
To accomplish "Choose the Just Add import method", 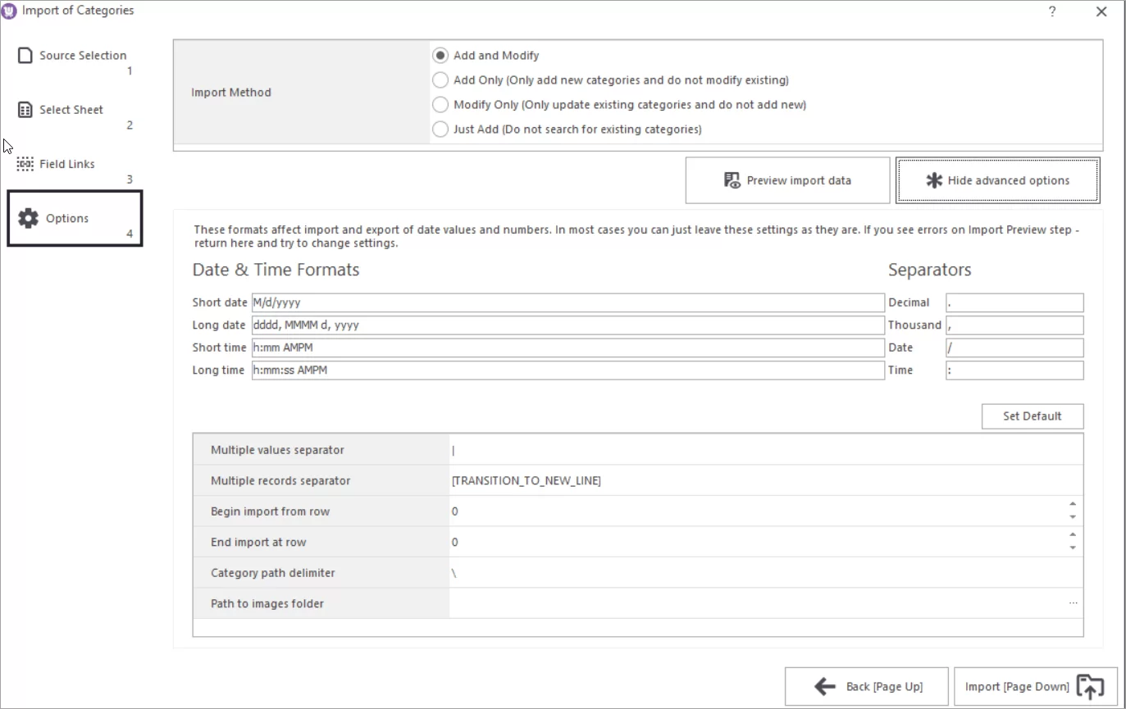I will coord(440,129).
